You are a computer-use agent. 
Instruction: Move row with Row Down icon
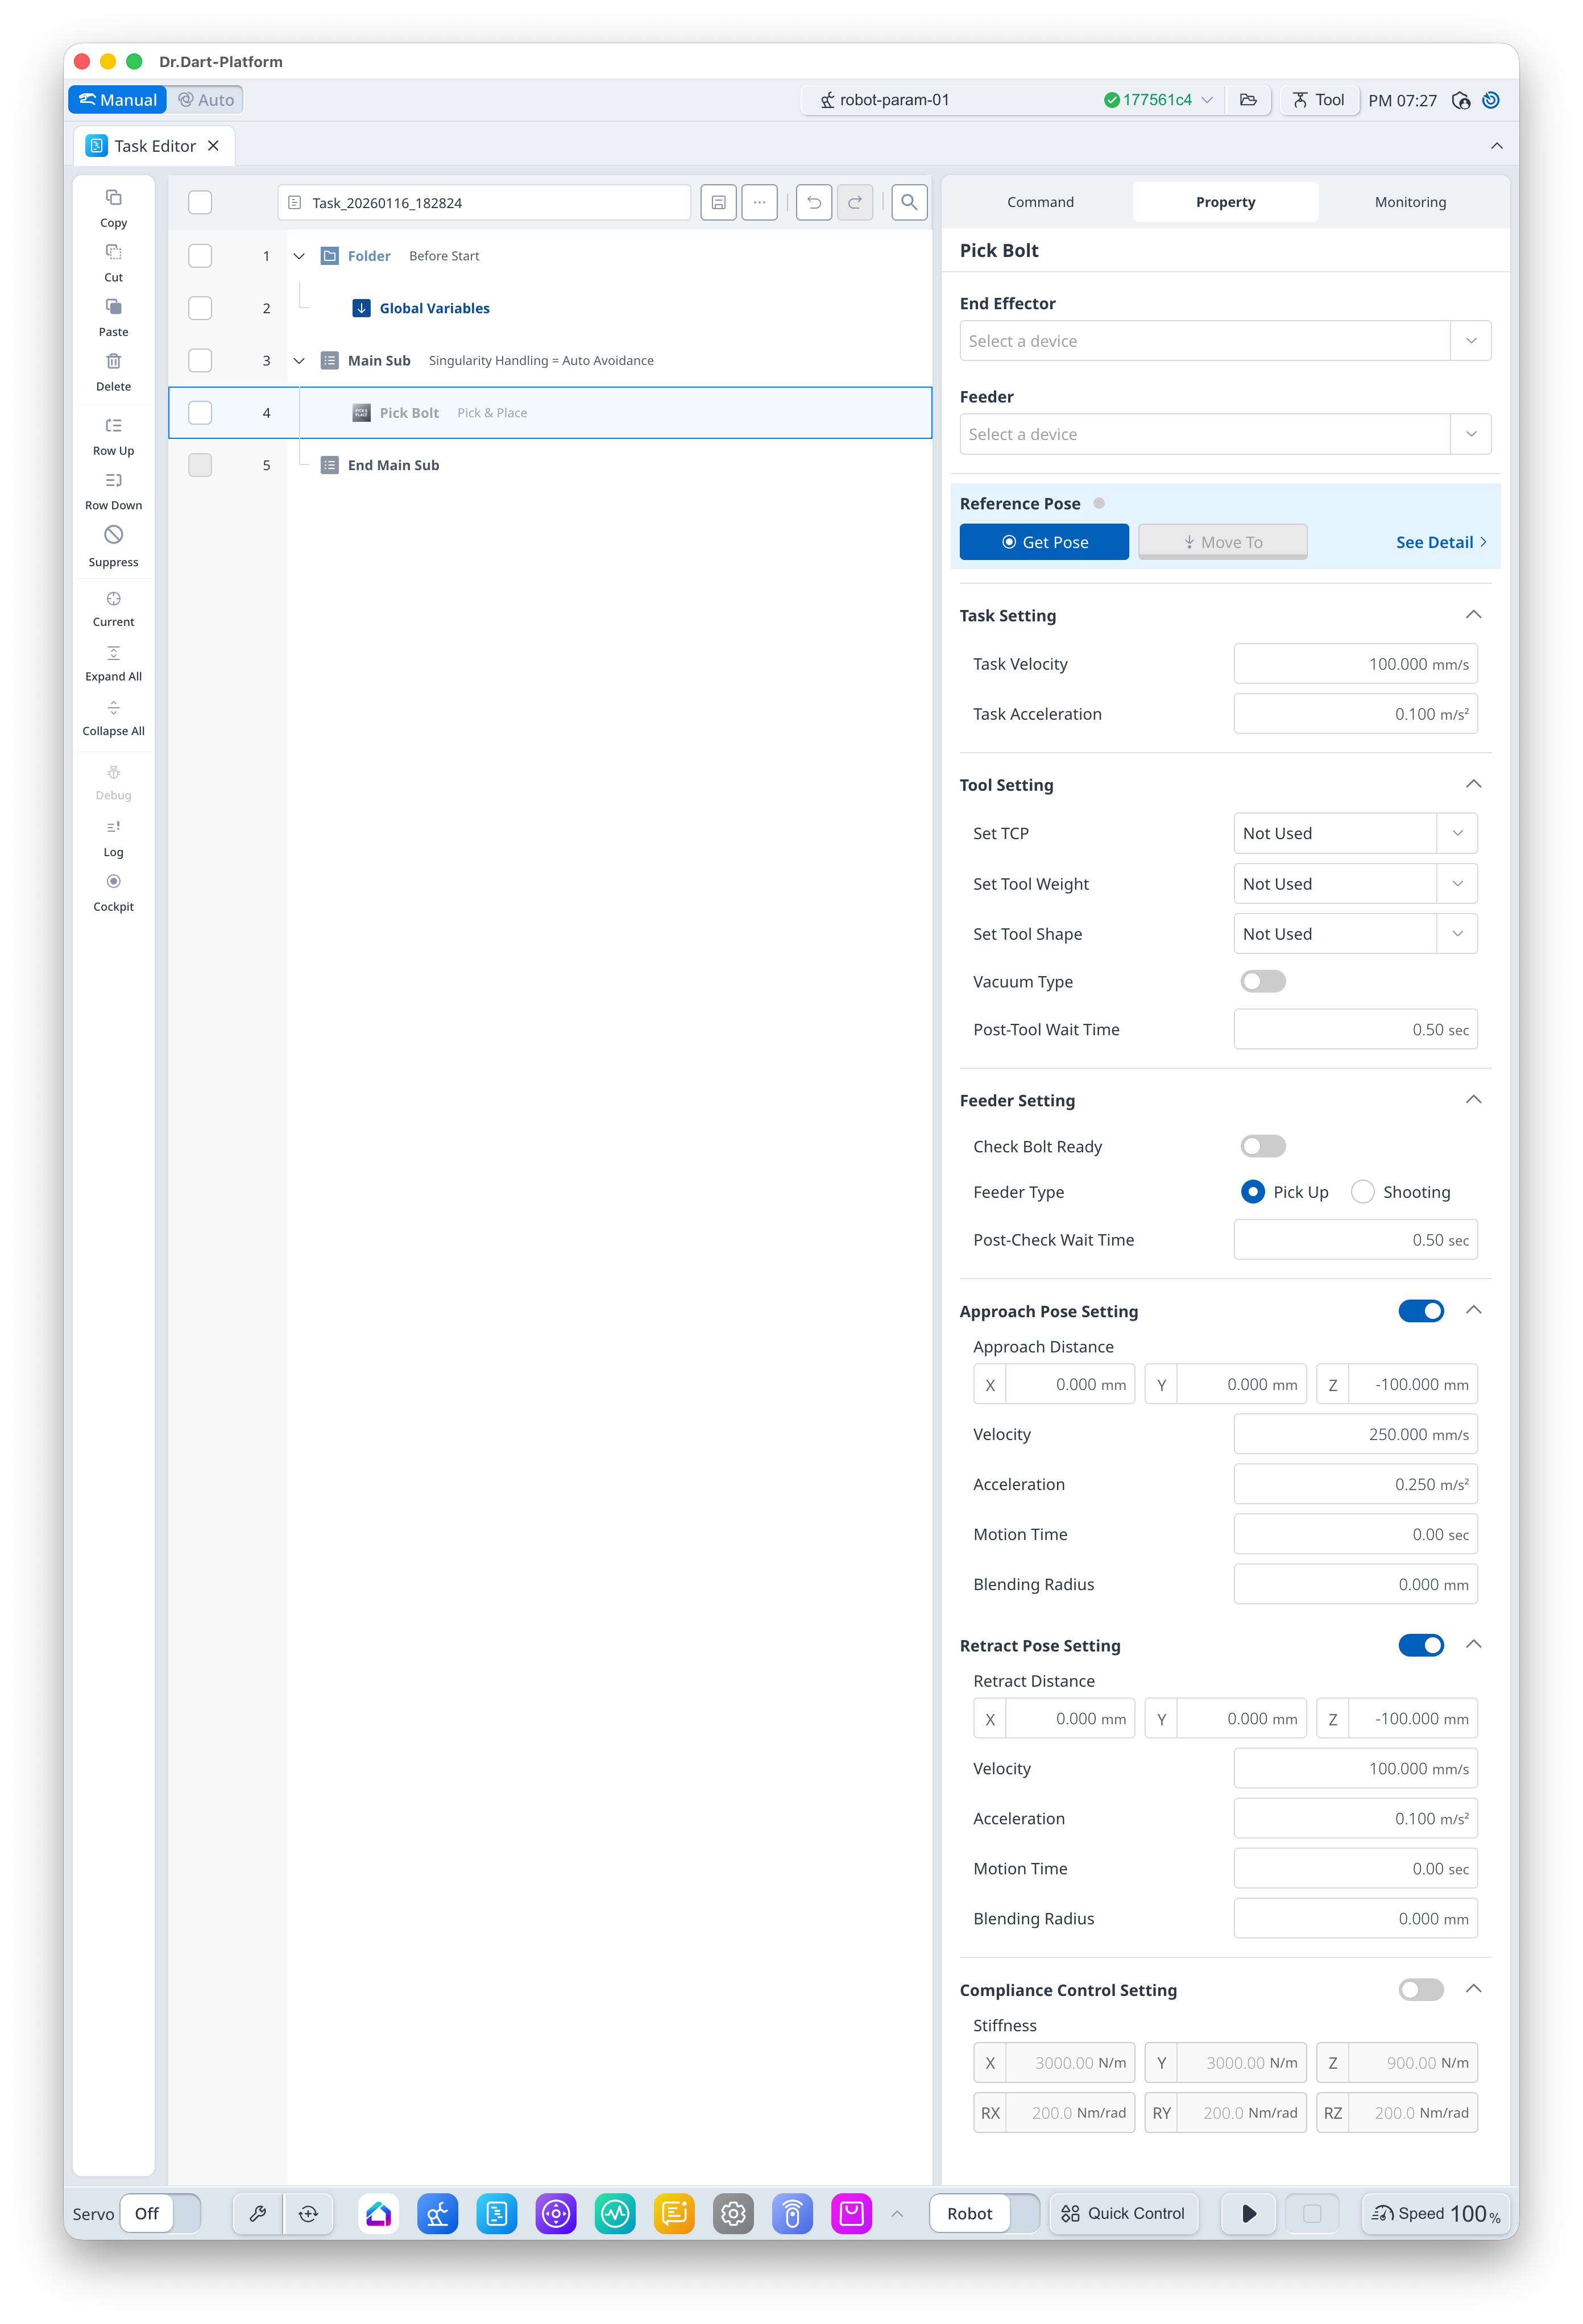(x=113, y=480)
